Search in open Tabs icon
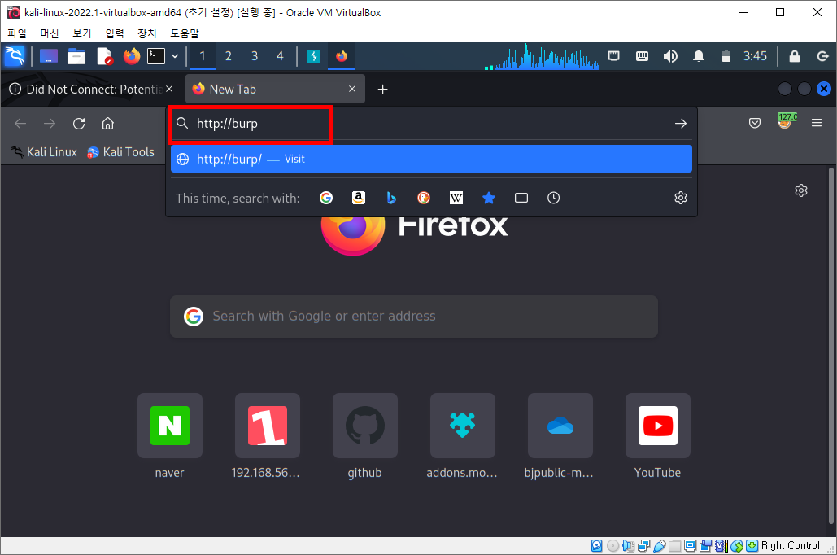 click(x=521, y=199)
